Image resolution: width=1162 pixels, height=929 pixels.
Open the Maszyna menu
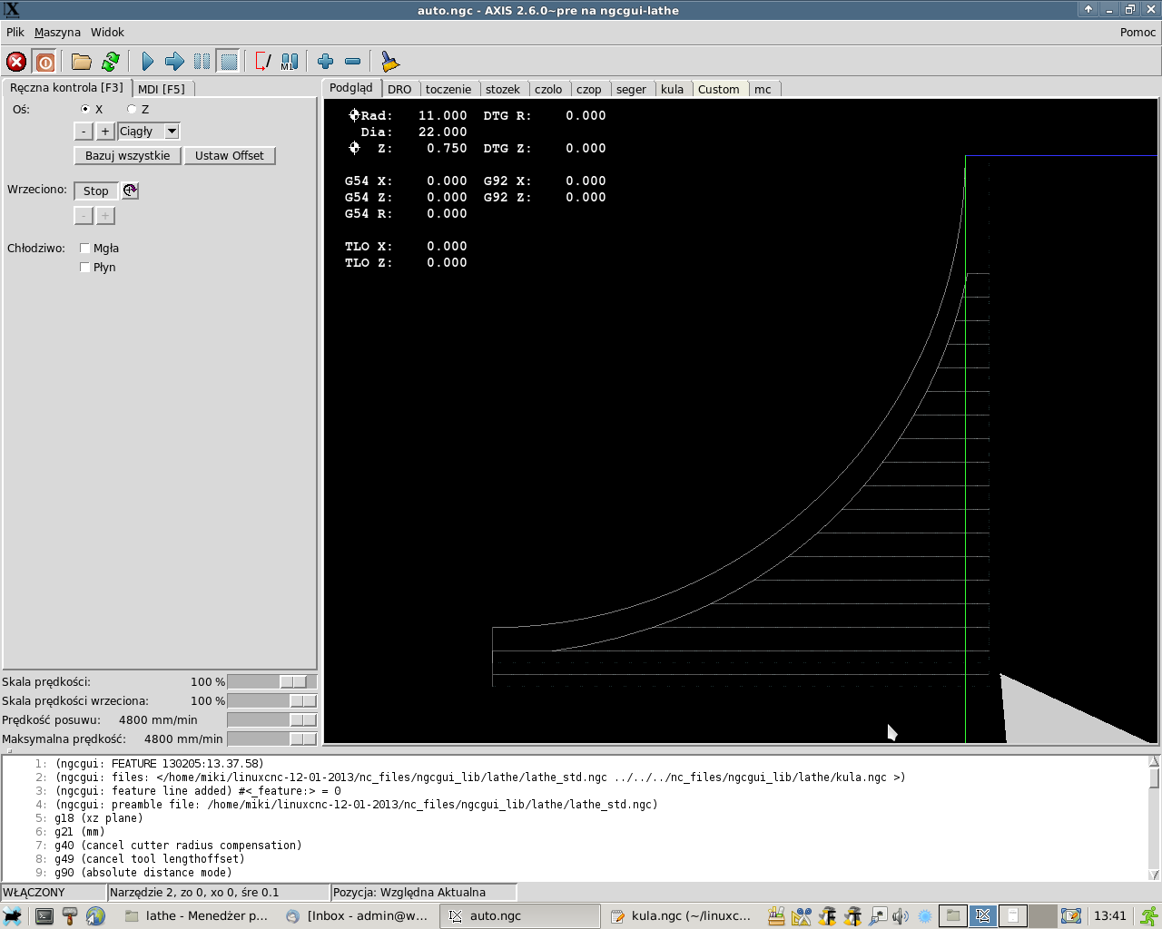pos(57,32)
